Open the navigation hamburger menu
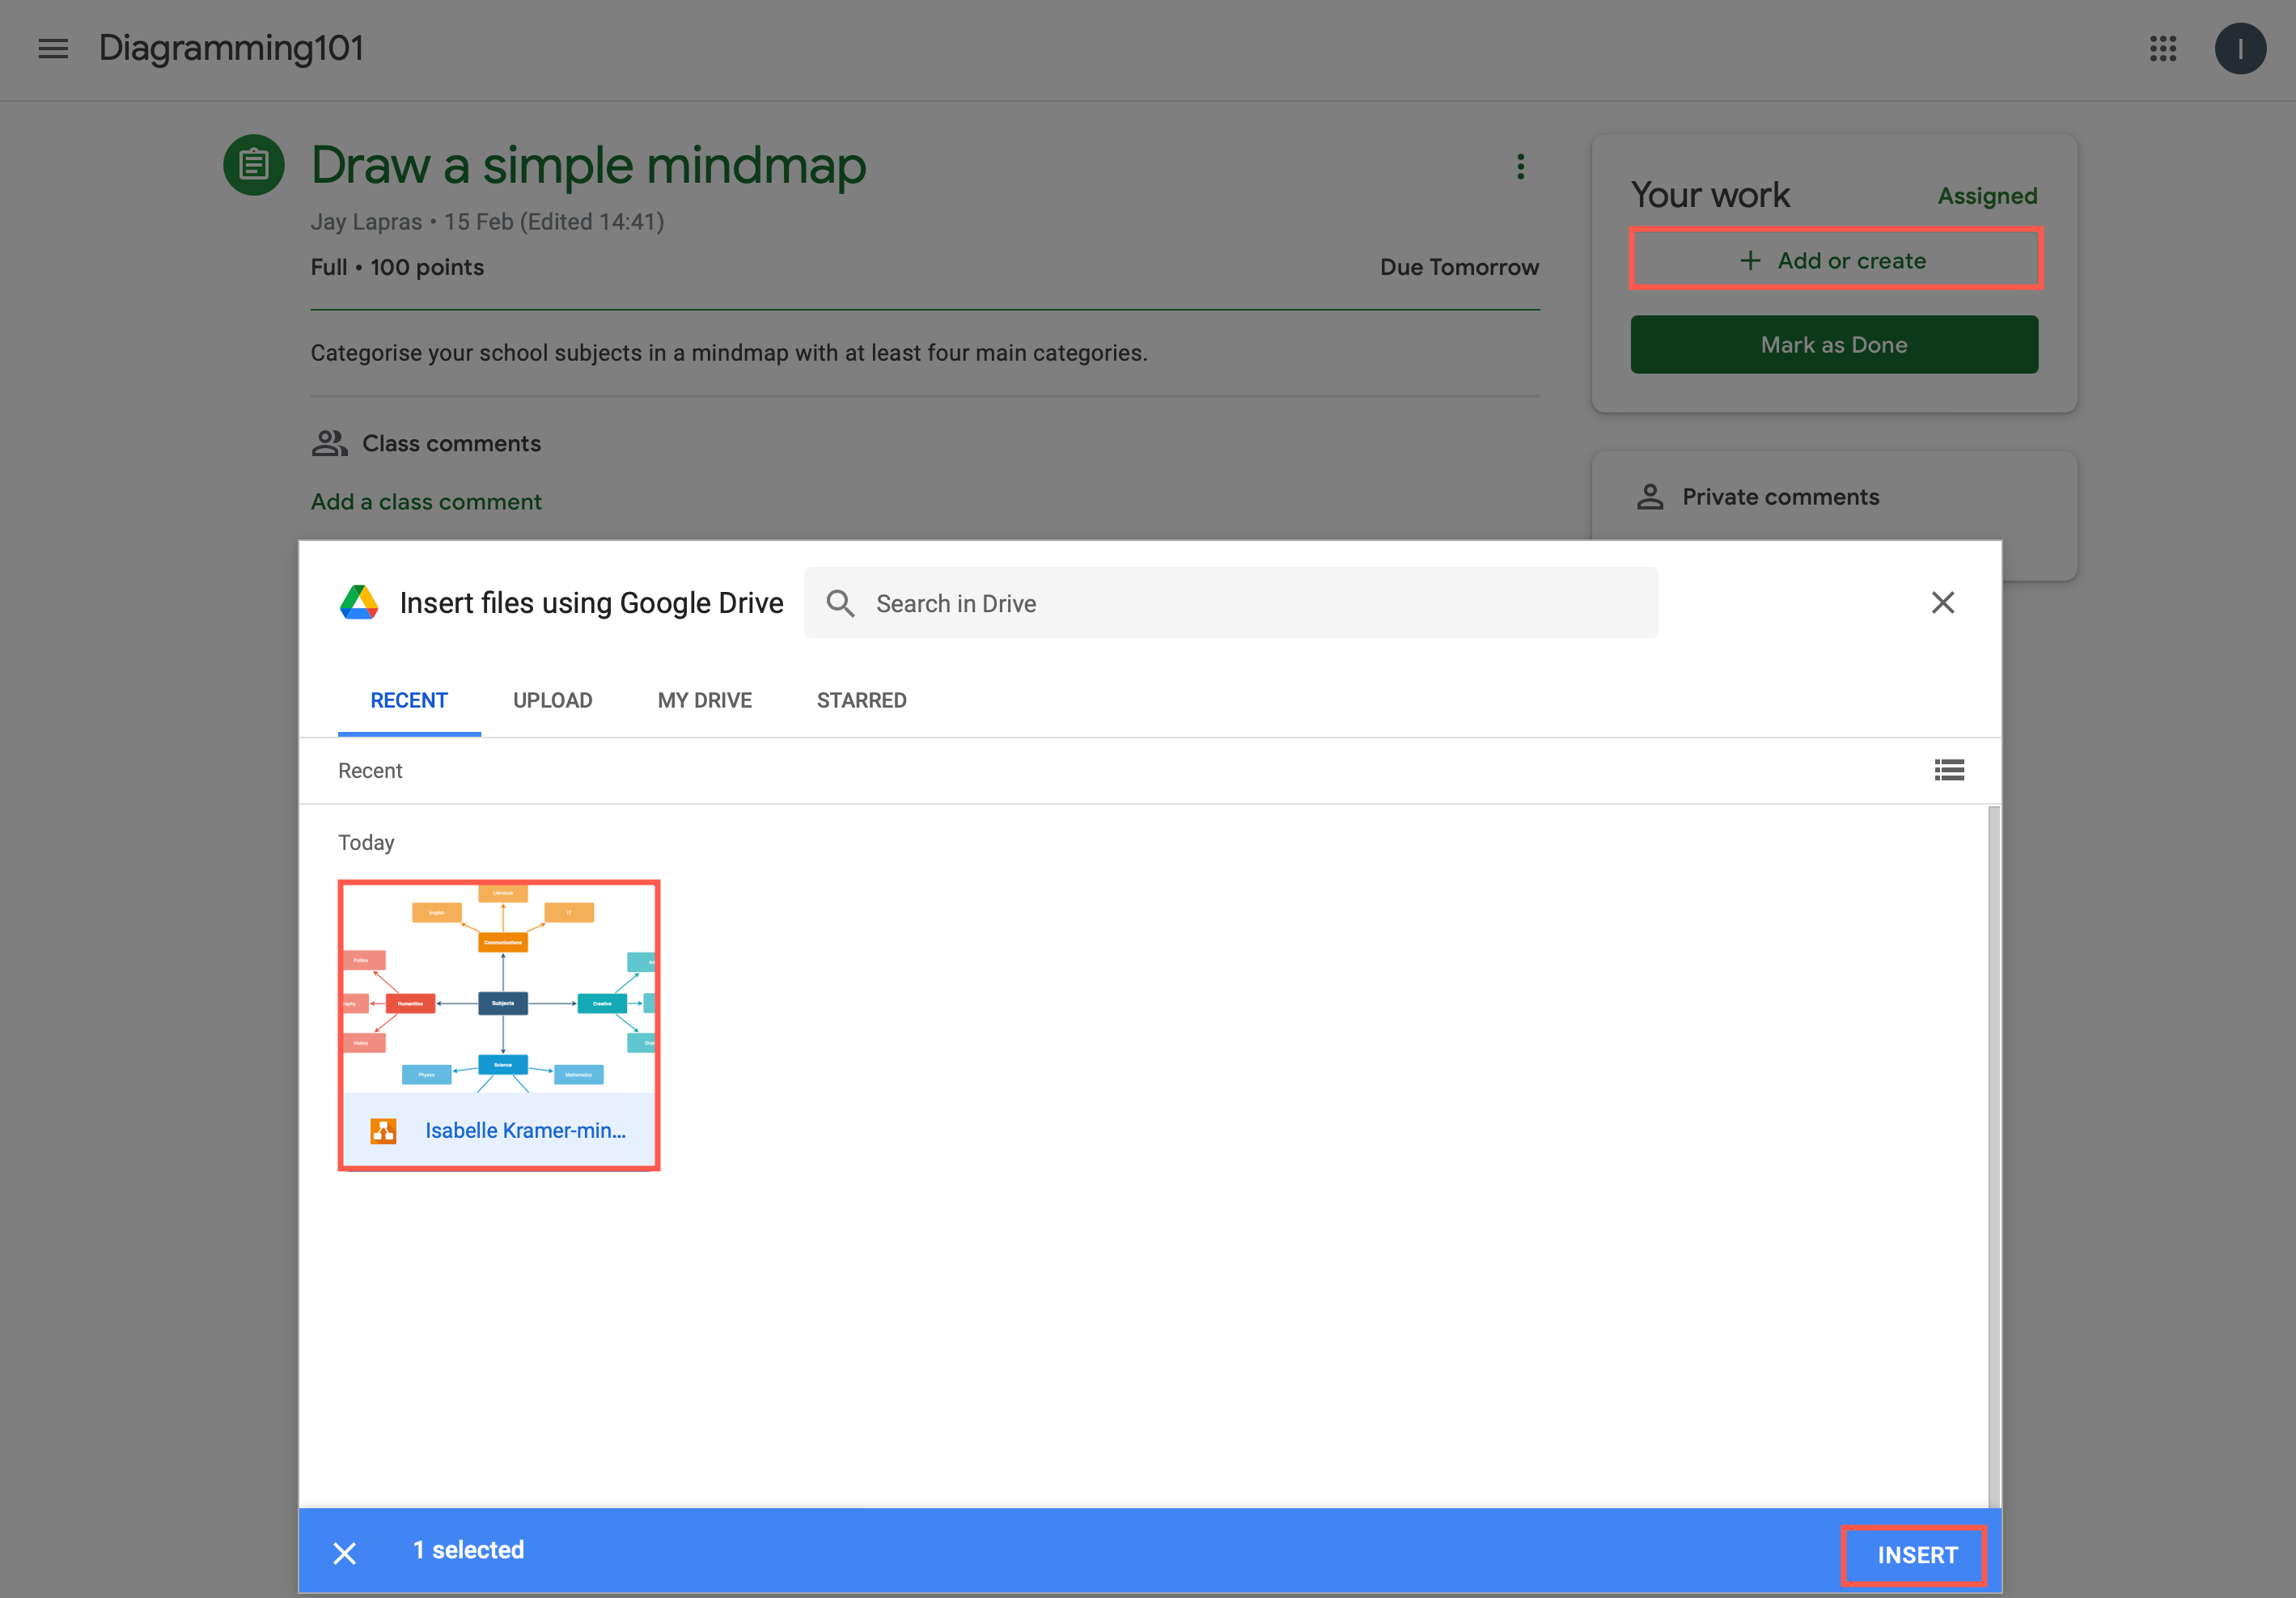This screenshot has width=2296, height=1598. [x=52, y=48]
